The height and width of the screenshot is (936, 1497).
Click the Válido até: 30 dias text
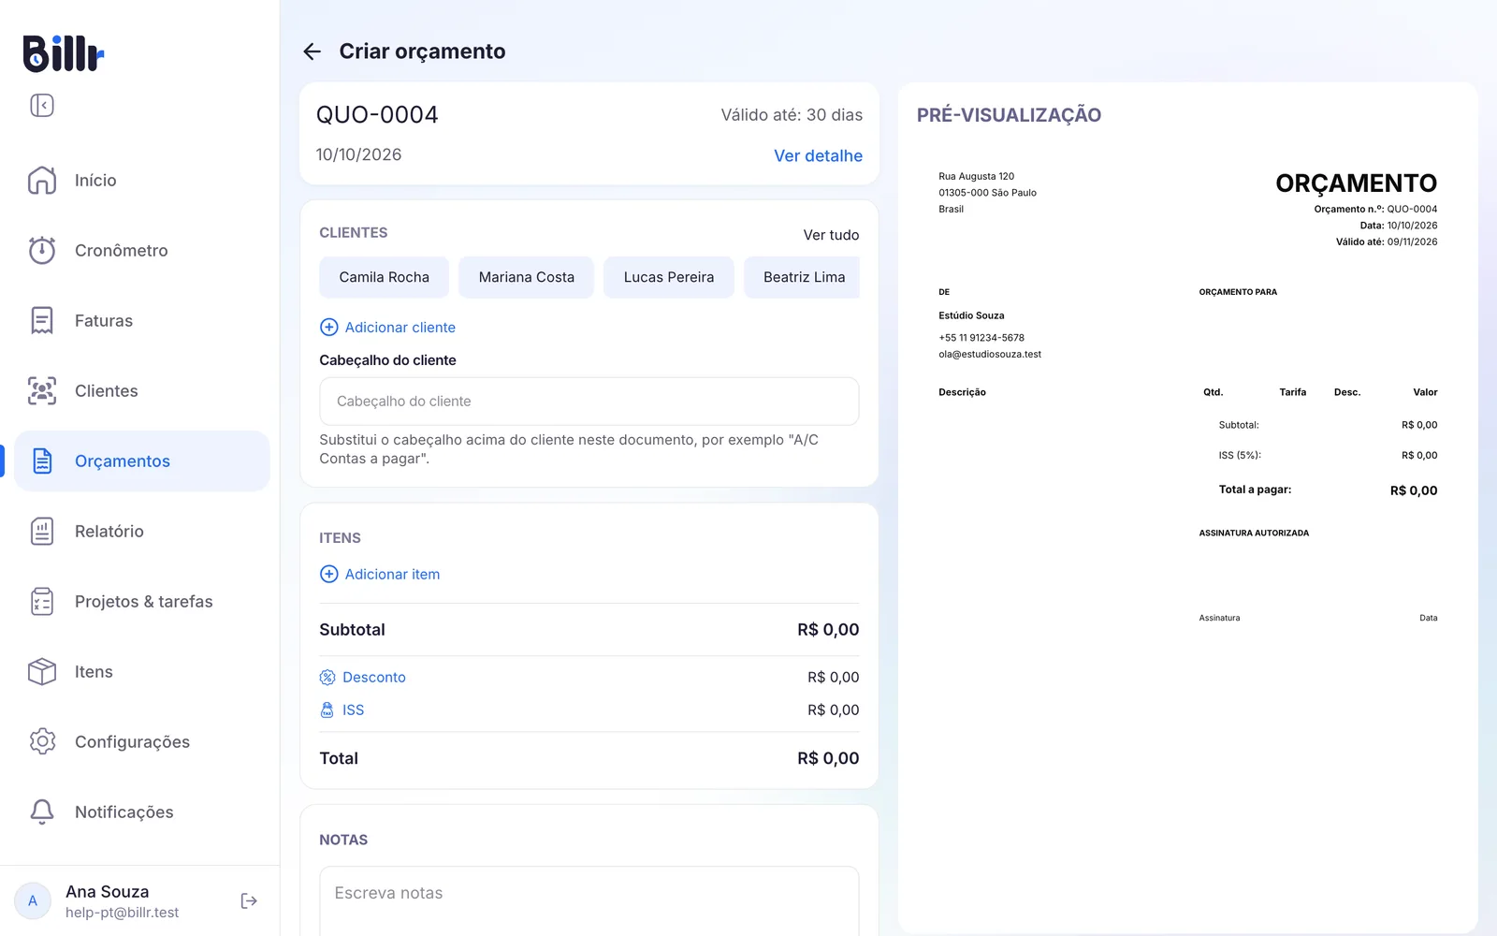tap(792, 115)
